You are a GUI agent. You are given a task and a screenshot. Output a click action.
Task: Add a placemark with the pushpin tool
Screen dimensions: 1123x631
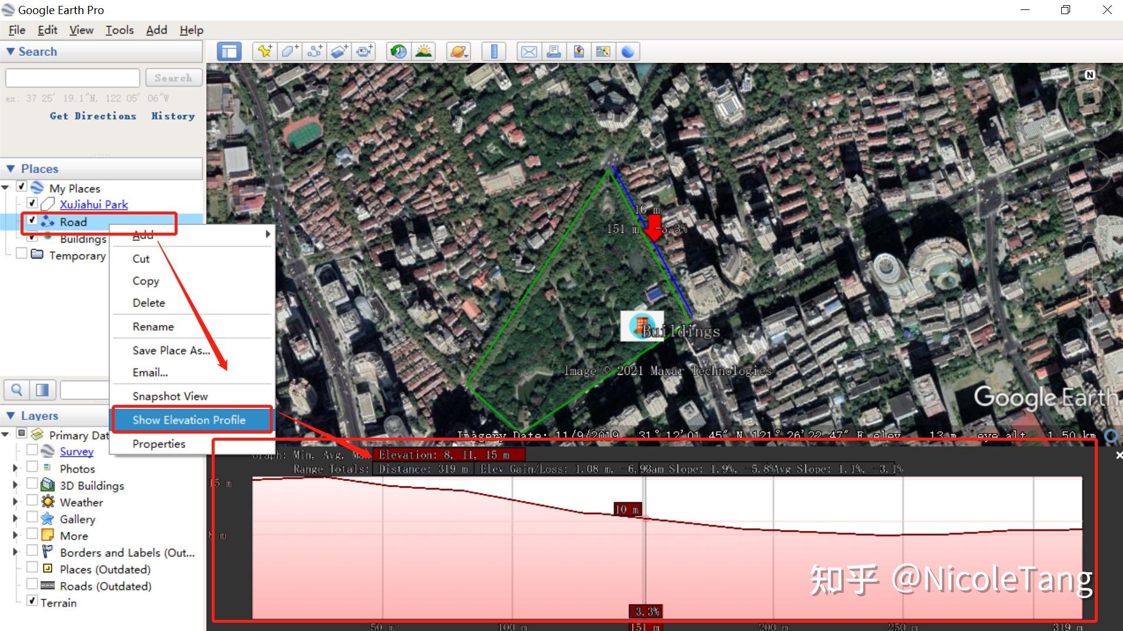265,52
